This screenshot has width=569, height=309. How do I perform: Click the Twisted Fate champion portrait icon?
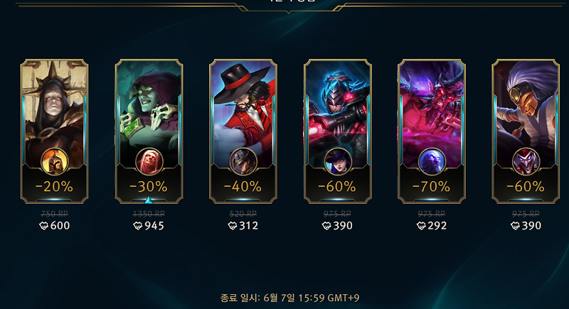tap(243, 161)
